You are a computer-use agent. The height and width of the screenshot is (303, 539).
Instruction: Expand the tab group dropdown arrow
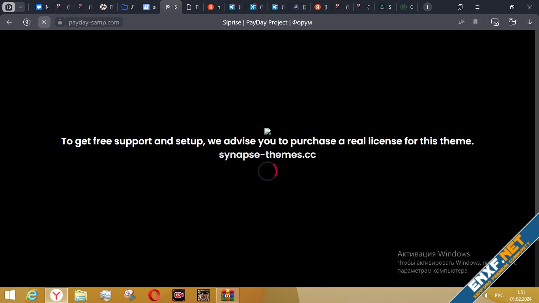[x=21, y=7]
